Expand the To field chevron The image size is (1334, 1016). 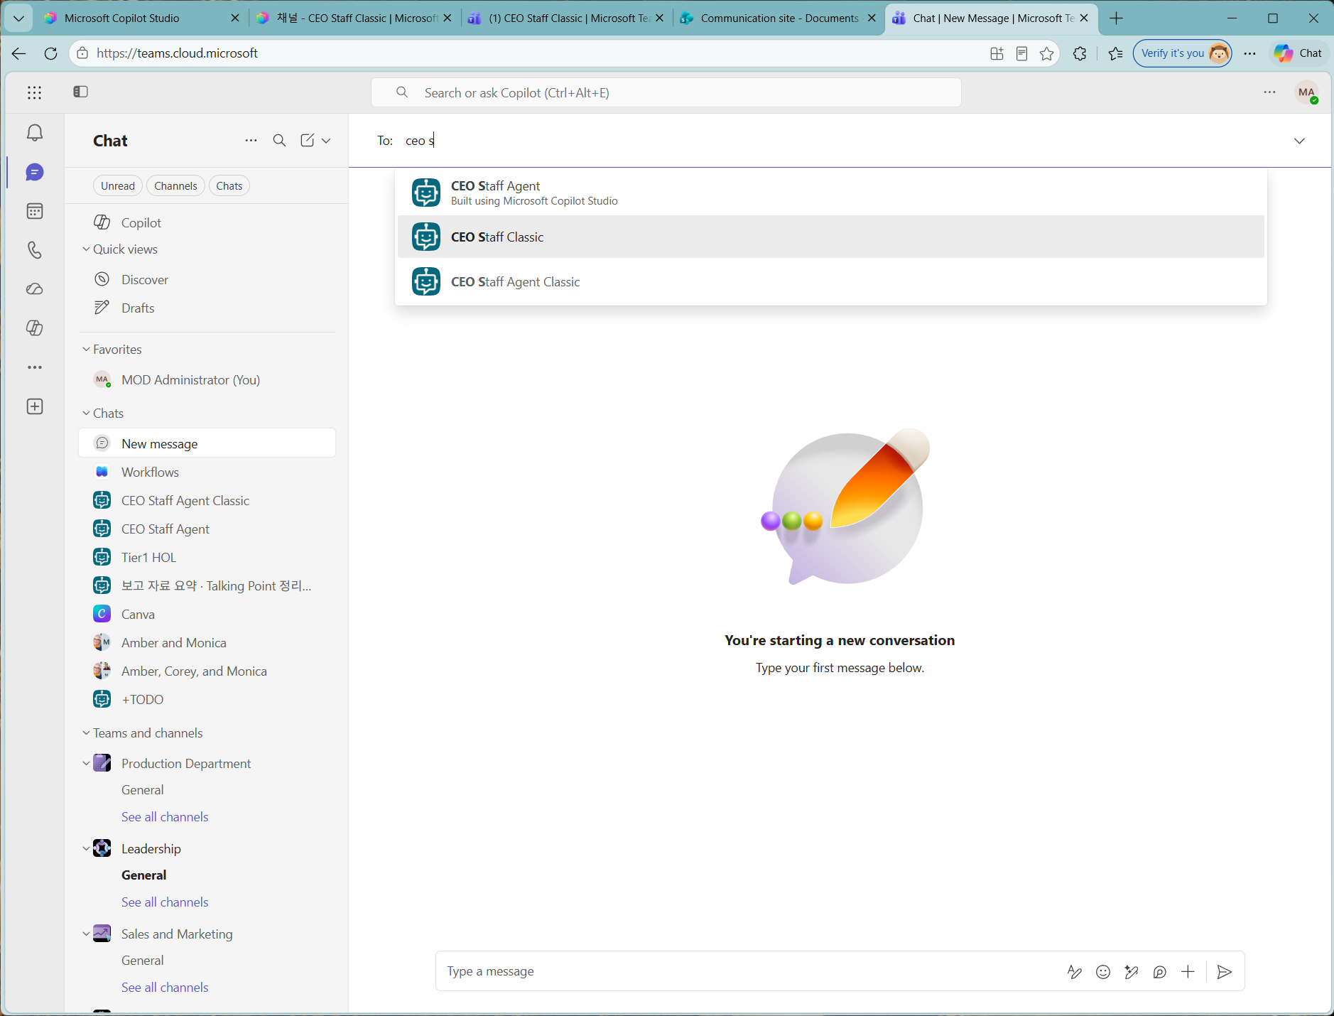coord(1300,141)
